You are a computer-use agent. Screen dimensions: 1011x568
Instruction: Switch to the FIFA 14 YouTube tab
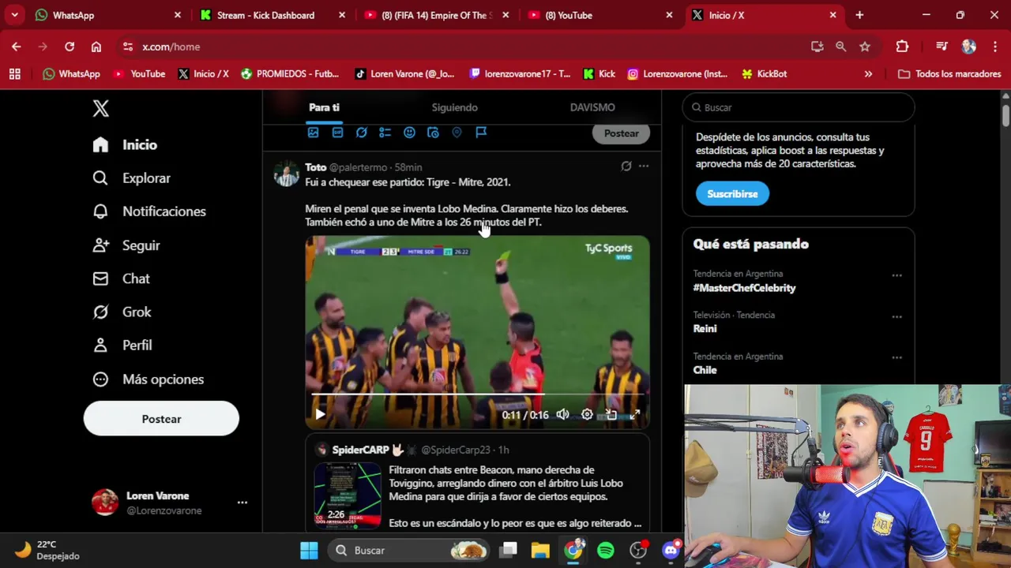(x=434, y=15)
